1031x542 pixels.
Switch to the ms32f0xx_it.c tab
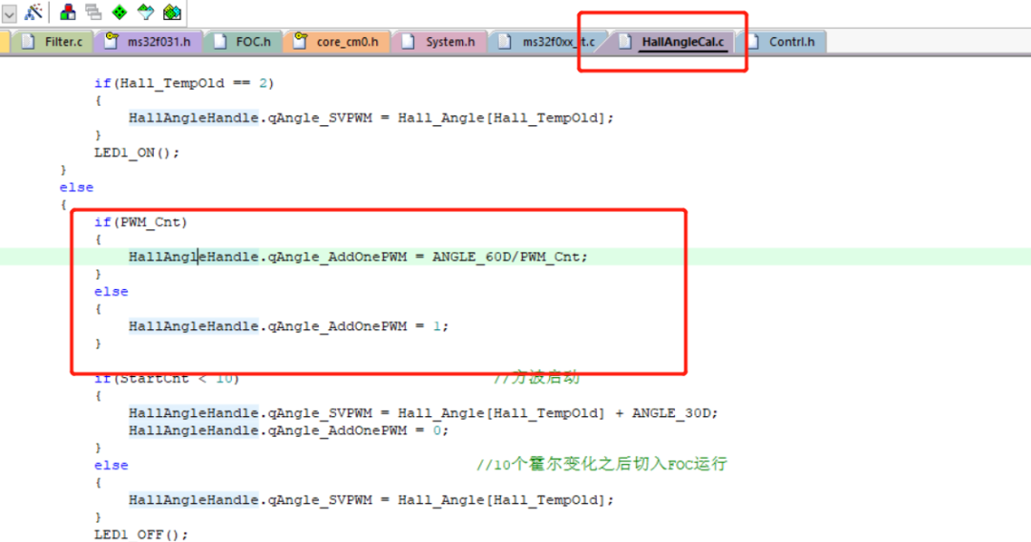[x=548, y=42]
